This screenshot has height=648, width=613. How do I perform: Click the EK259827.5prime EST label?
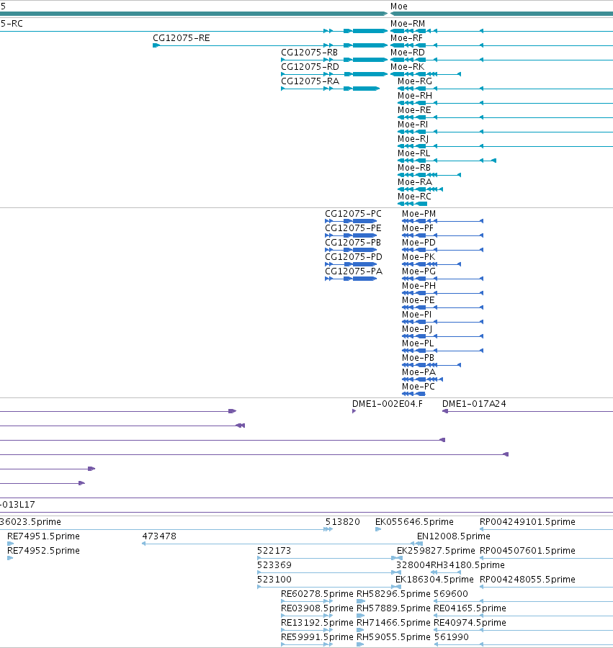(436, 551)
